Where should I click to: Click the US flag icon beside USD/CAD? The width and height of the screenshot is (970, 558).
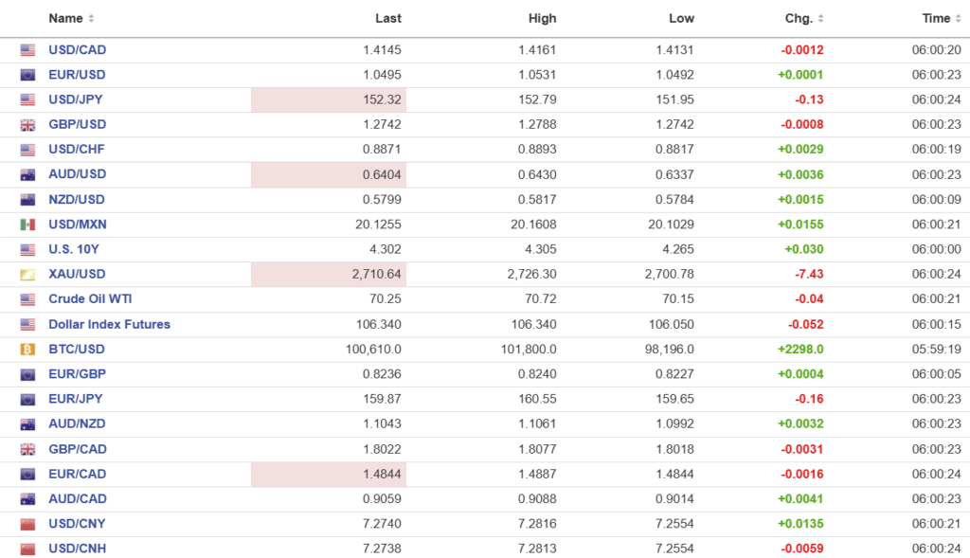[x=27, y=50]
